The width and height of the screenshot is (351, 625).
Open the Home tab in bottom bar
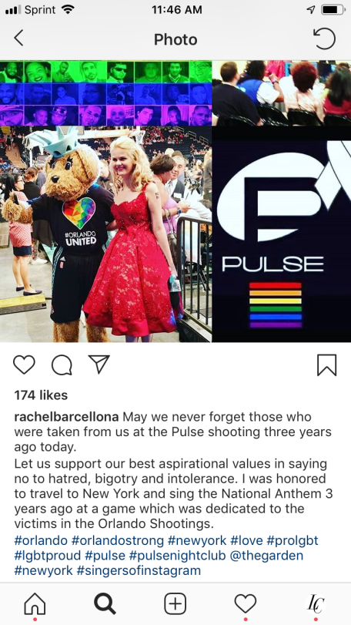click(35, 604)
